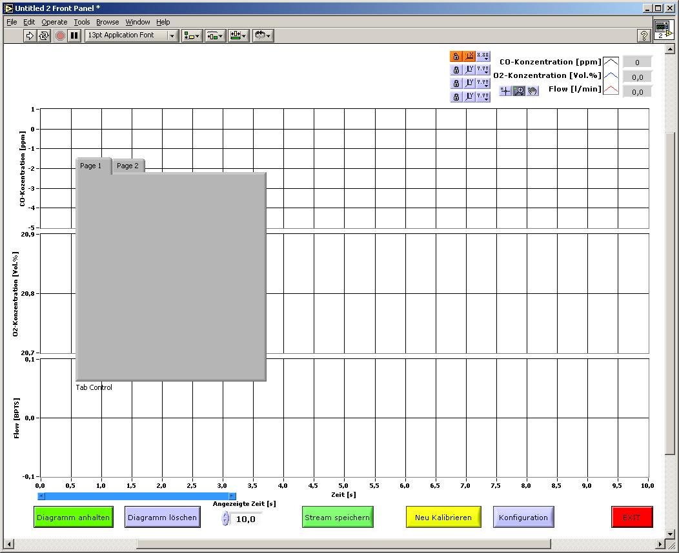Image resolution: width=679 pixels, height=553 pixels.
Task: Toggle the bottom Y-axis autoscale lock
Action: point(456,97)
